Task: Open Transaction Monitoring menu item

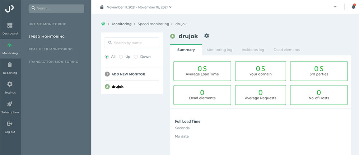Action: pyautogui.click(x=53, y=62)
